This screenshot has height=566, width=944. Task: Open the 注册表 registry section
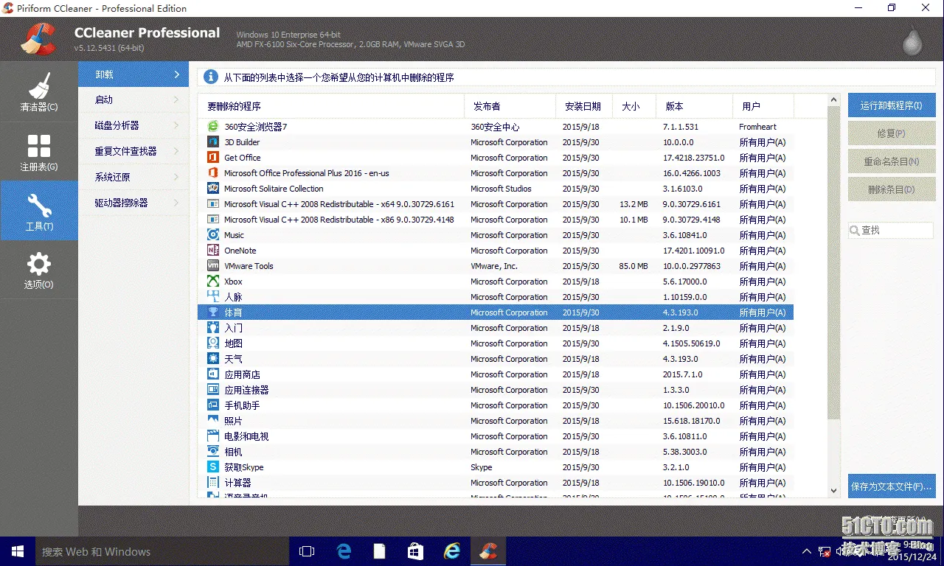tap(38, 153)
